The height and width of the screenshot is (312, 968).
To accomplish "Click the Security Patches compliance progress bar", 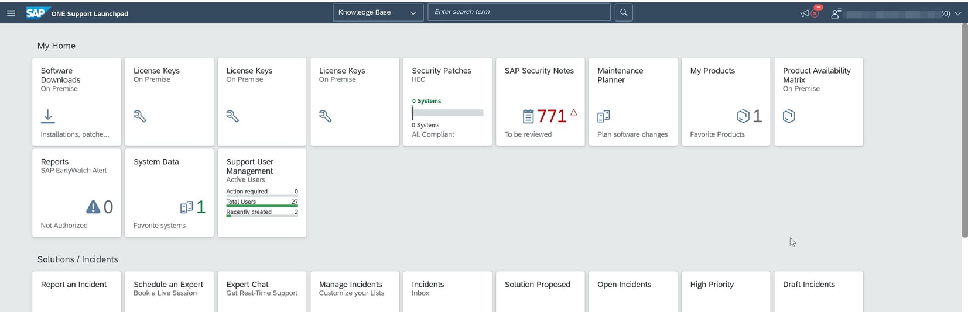I will (x=447, y=113).
